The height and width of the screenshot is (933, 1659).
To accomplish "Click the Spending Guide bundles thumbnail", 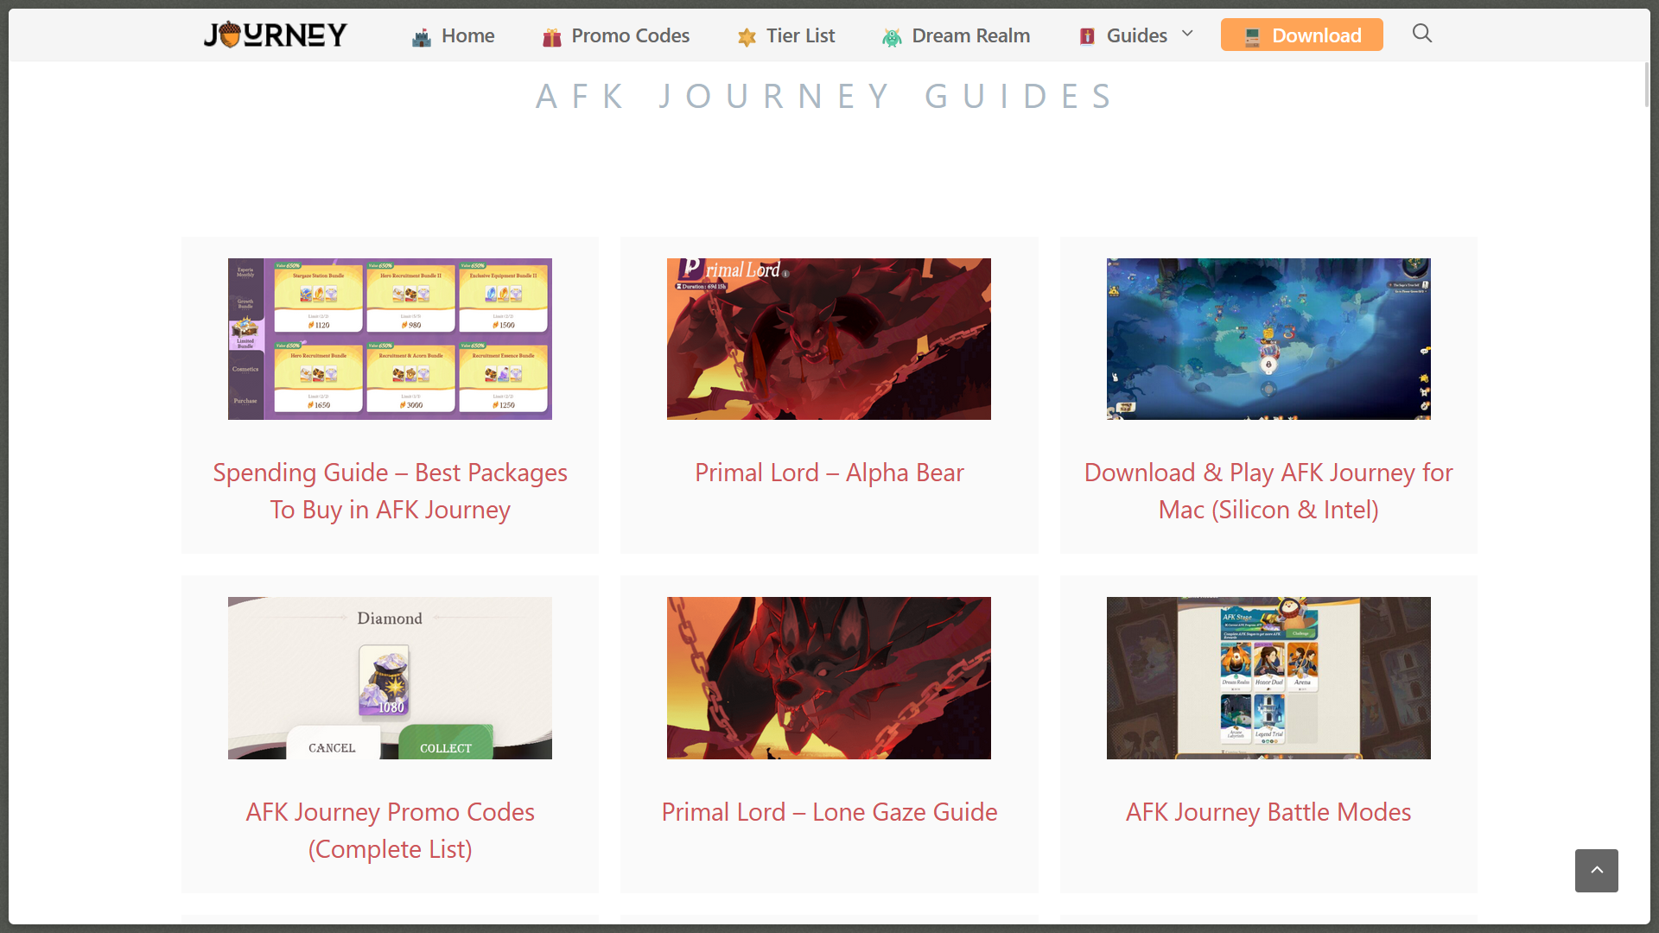I will click(390, 339).
